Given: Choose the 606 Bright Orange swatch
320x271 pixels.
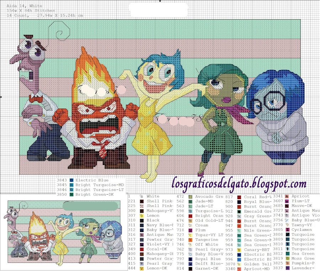Looking at the screenshot, I should [x=190, y=216].
